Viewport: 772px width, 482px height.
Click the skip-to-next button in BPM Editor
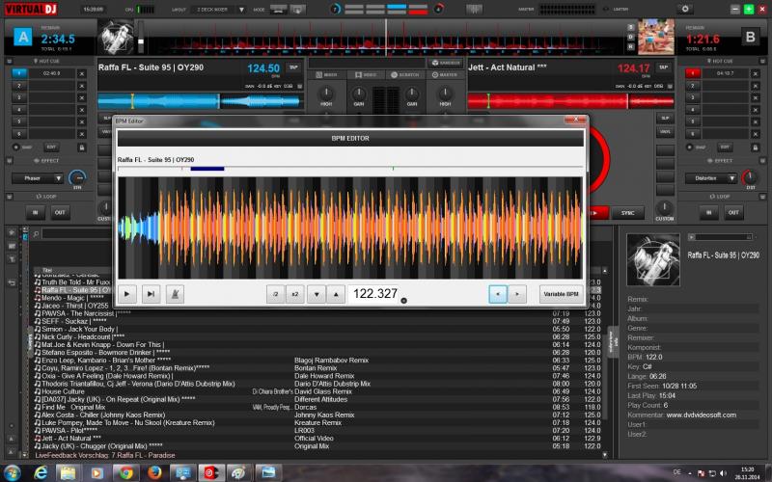point(152,294)
